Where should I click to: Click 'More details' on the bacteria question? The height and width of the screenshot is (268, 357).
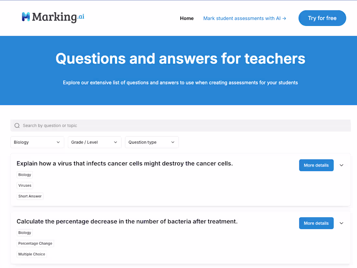316,223
